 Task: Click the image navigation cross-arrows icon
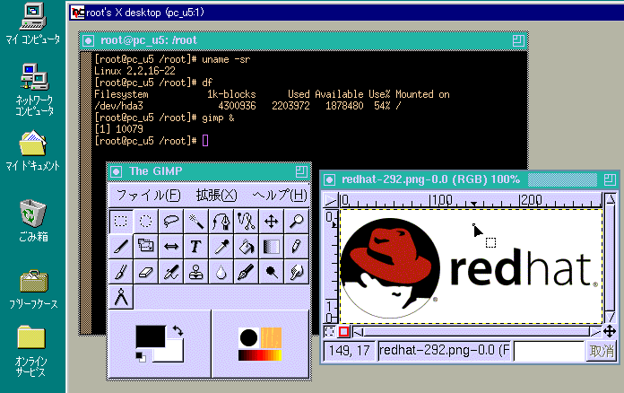610,331
